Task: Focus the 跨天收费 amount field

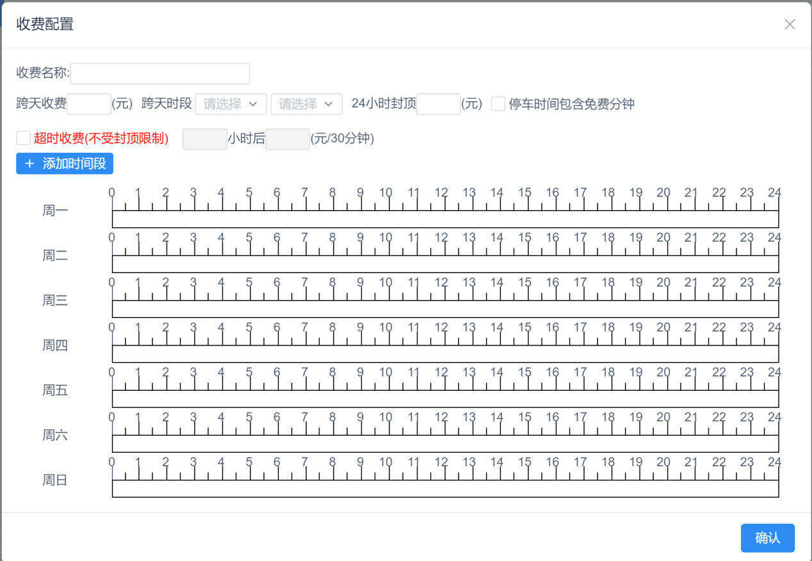Action: click(x=89, y=104)
